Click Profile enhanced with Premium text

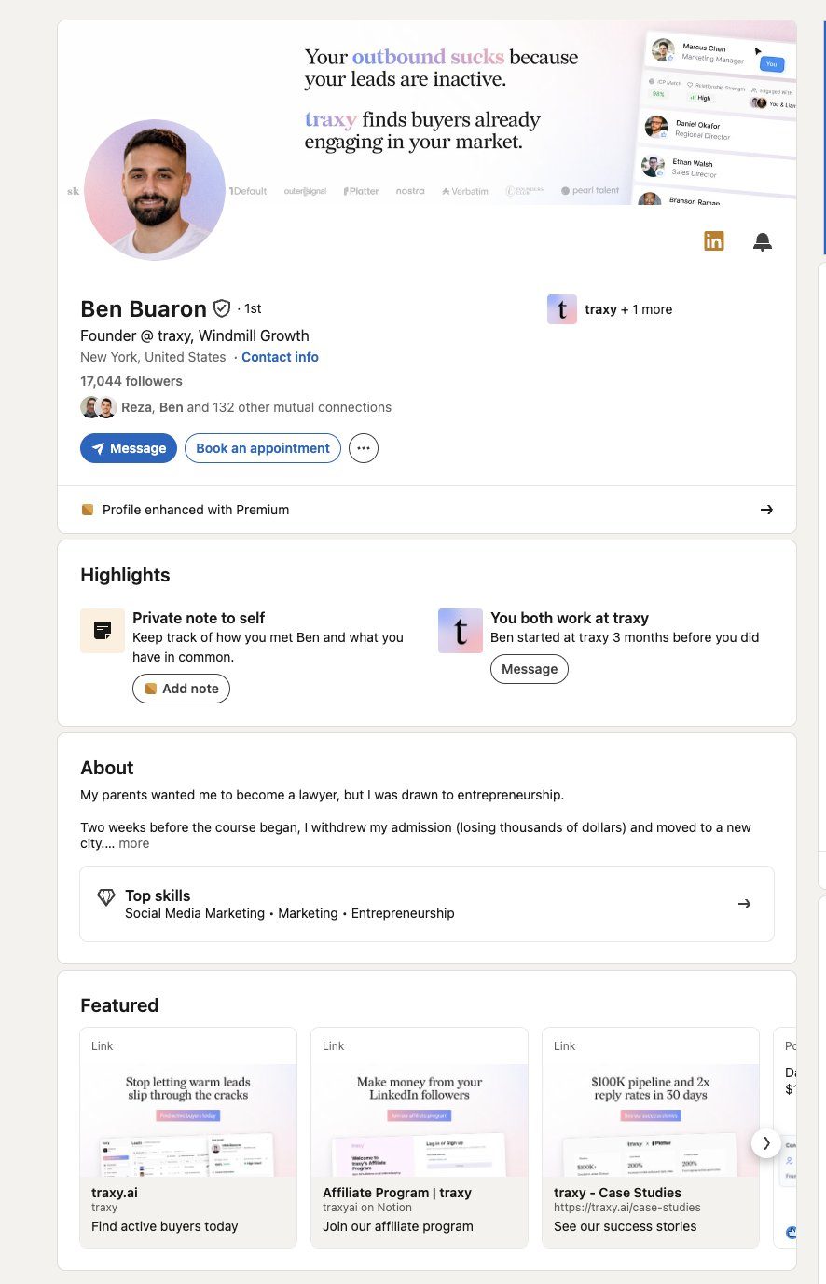(x=196, y=510)
